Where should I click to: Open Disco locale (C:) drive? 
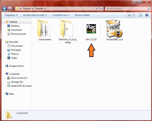[19, 78]
